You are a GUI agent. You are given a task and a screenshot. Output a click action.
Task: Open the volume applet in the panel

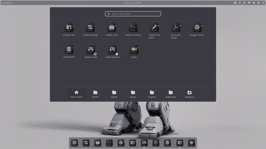244,3
